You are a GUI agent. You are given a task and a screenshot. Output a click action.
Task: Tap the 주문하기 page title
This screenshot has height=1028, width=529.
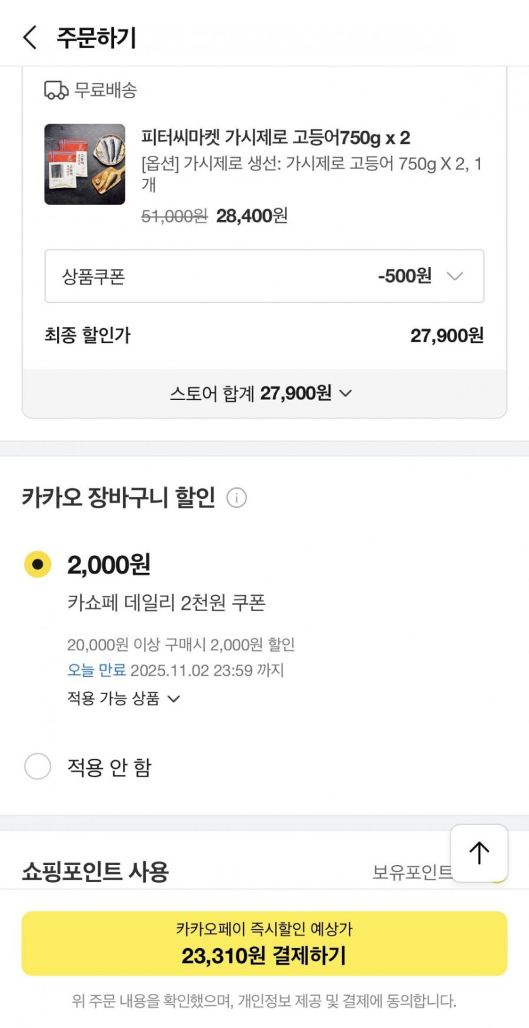96,37
